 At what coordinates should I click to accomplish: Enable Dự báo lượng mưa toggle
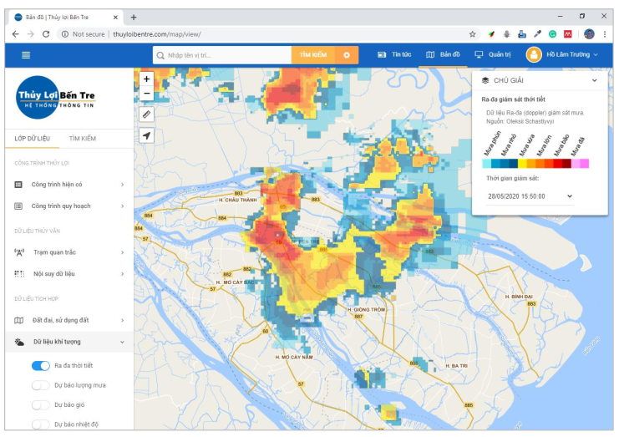click(40, 385)
